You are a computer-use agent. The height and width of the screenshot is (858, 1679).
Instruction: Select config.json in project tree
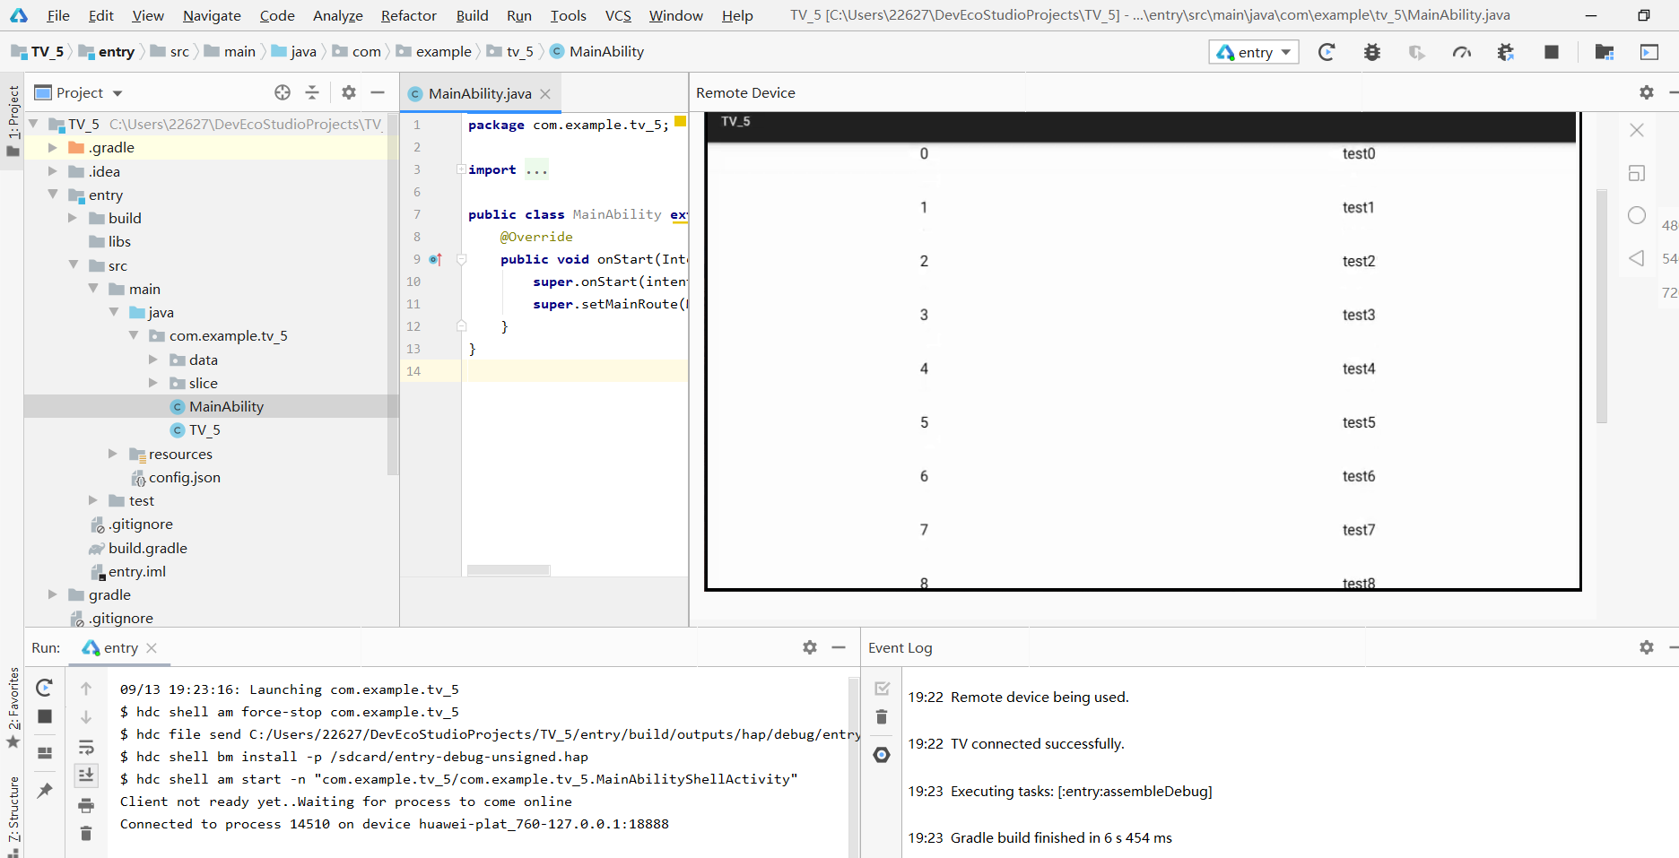coord(176,477)
